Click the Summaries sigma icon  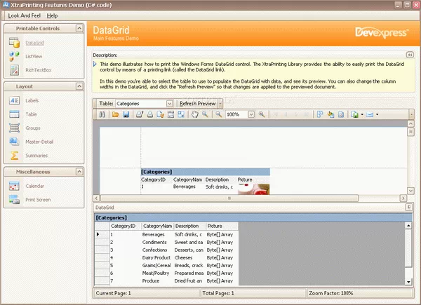[14, 156]
